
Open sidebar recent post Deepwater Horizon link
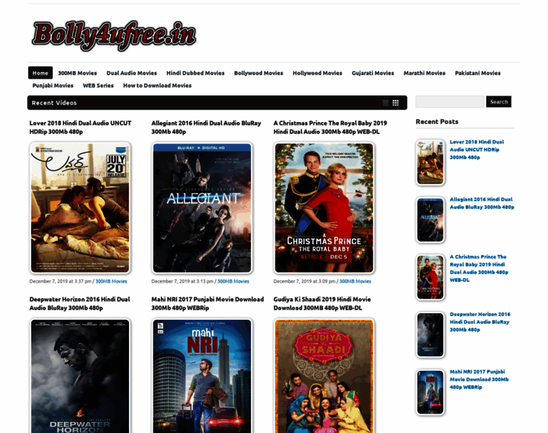coord(479,322)
